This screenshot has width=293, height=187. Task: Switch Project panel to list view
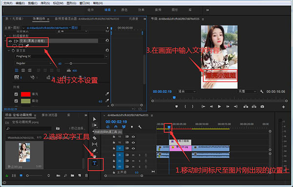[x=14, y=175]
